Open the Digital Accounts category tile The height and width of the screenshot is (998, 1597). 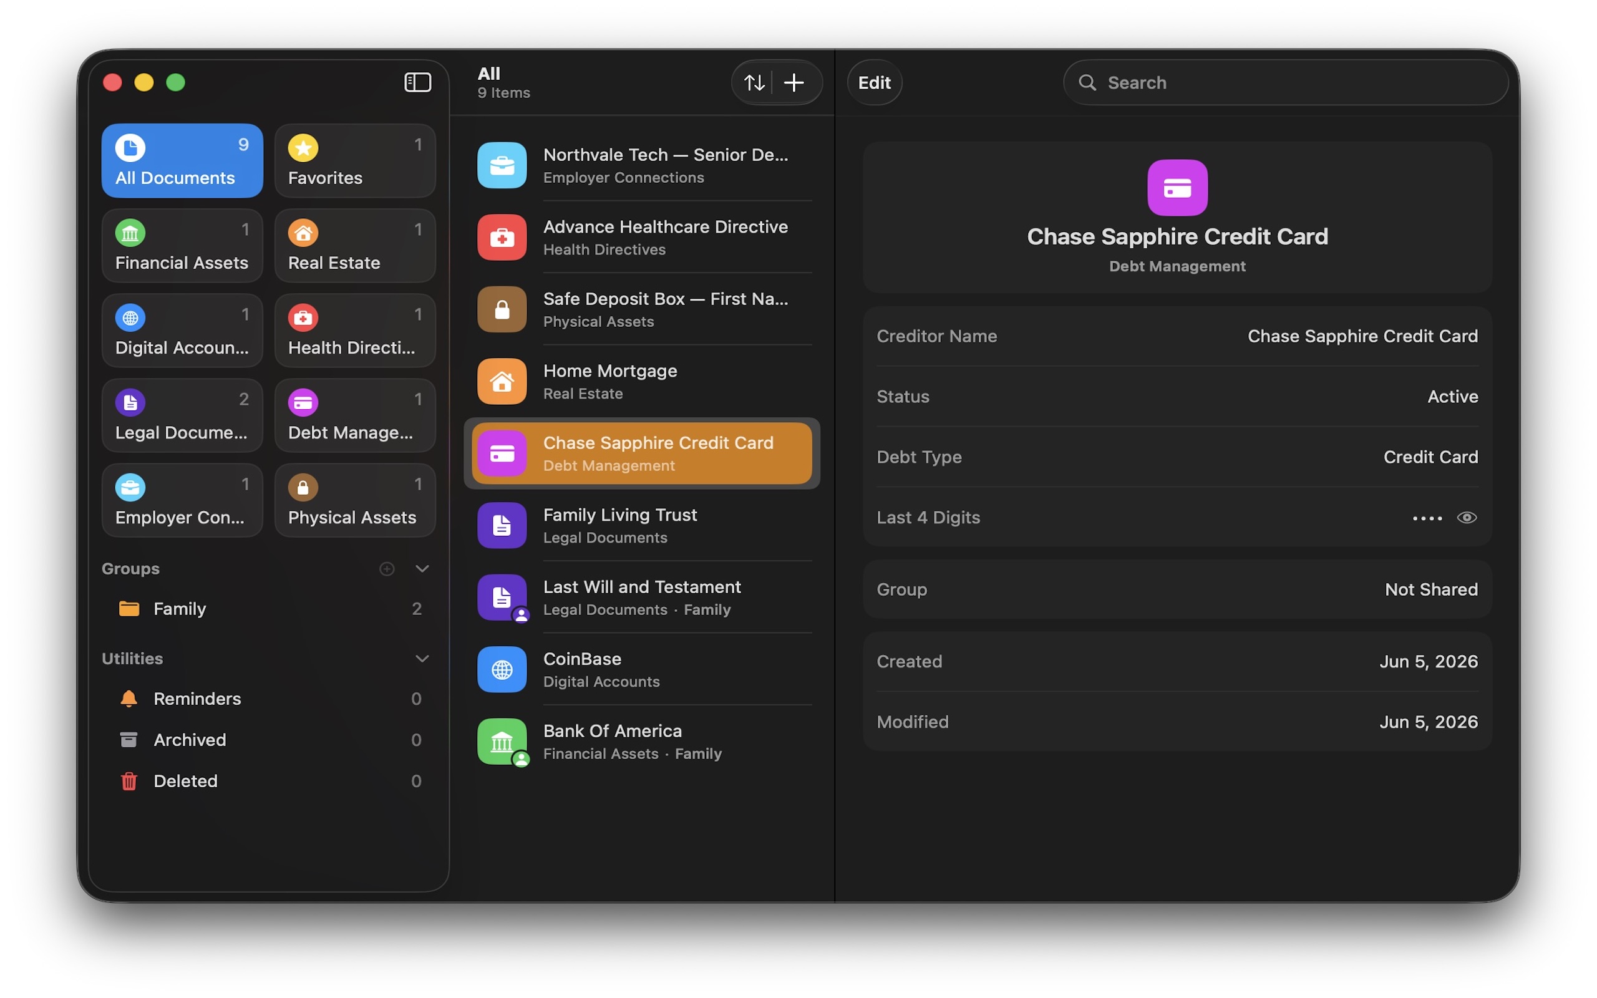(182, 330)
